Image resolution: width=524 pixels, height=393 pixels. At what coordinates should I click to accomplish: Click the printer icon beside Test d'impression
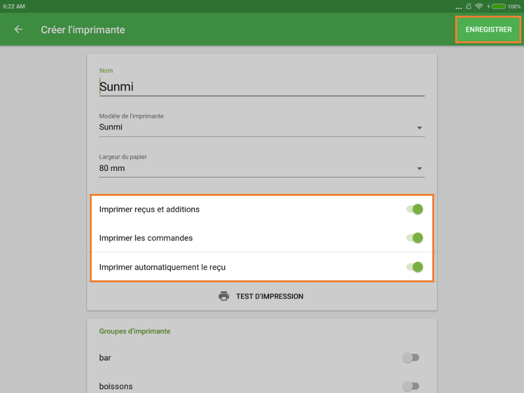pos(224,296)
